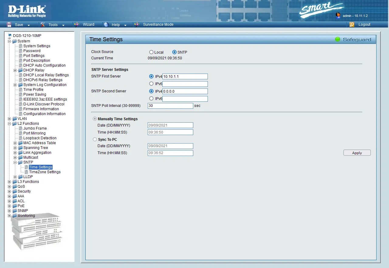389x268 pixels.
Task: Select IPv6 for SNTP First Server
Action: point(151,83)
